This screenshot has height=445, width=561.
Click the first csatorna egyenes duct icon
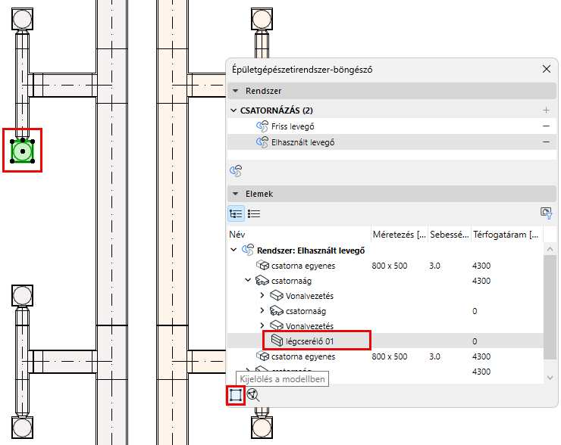(262, 266)
